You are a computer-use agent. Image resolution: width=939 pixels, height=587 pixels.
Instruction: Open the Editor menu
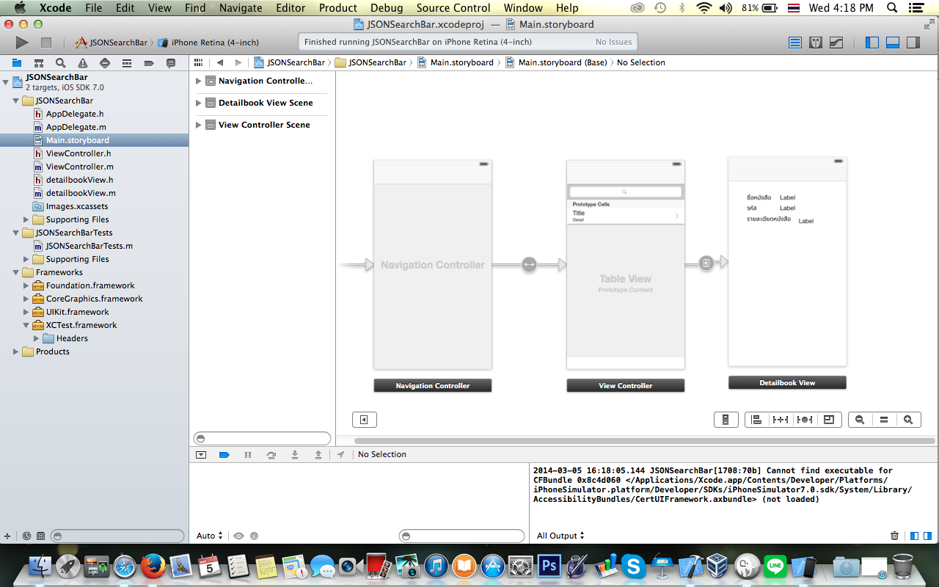(x=291, y=8)
